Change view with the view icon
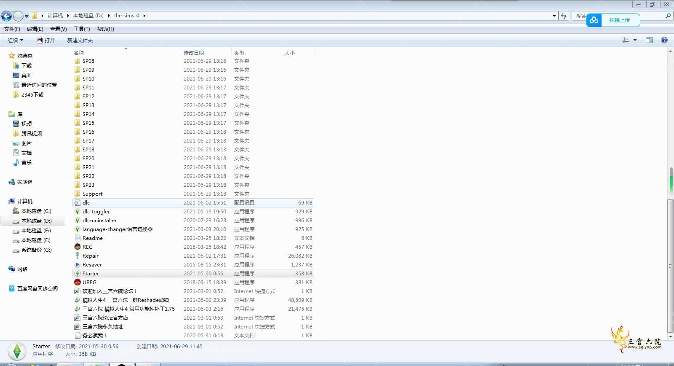 pos(626,40)
